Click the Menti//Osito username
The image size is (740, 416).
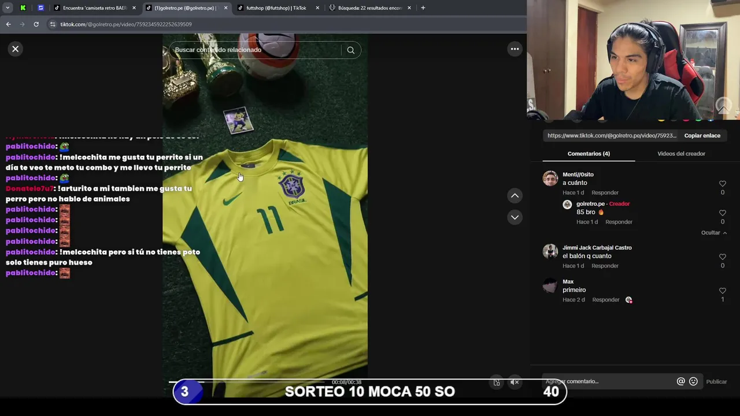pyautogui.click(x=578, y=174)
